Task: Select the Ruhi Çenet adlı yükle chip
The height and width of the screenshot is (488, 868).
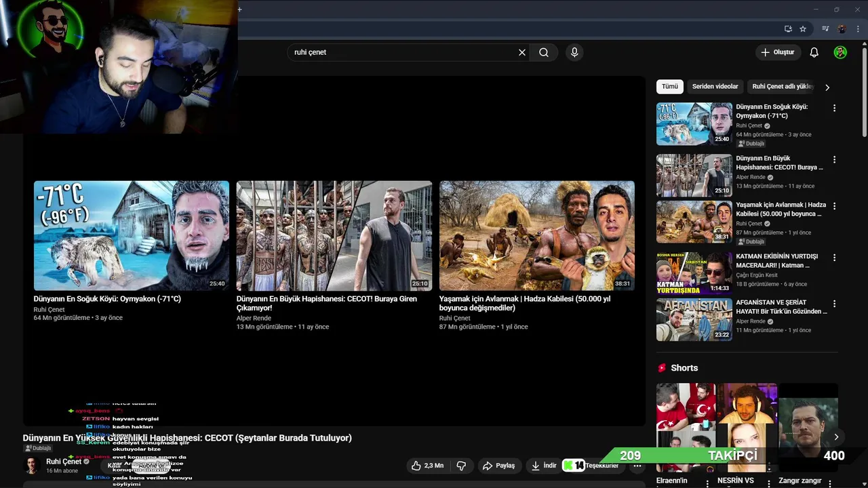Action: [783, 87]
